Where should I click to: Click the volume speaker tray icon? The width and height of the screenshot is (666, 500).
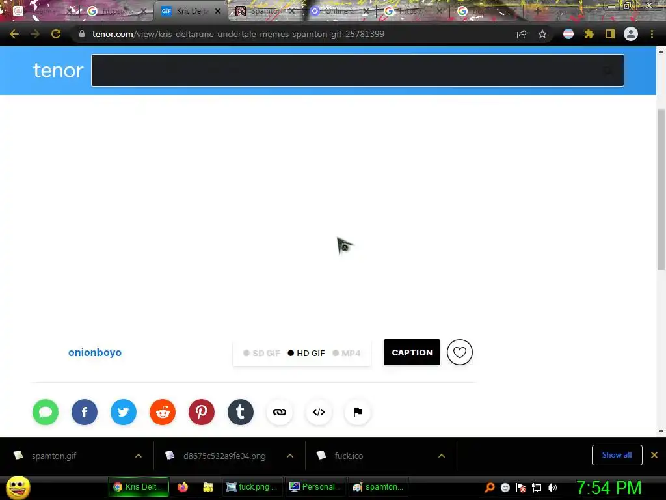pyautogui.click(x=552, y=488)
